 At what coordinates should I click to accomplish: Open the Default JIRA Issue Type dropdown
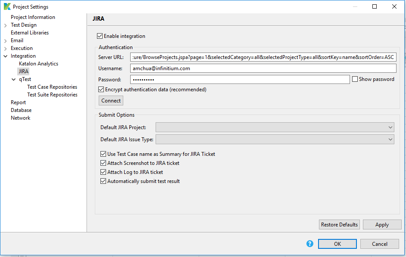click(275, 139)
